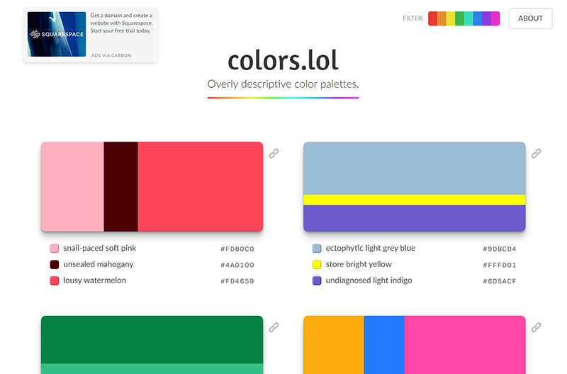Click the small swatch for undiagnosed light indigo
The height and width of the screenshot is (374, 567).
(317, 280)
